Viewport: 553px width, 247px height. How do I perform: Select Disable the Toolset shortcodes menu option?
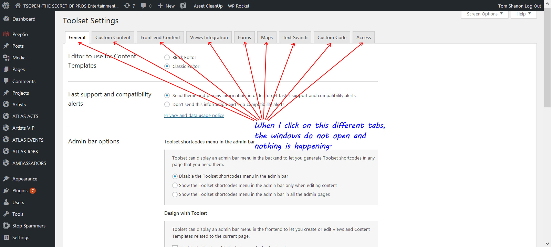pos(175,176)
